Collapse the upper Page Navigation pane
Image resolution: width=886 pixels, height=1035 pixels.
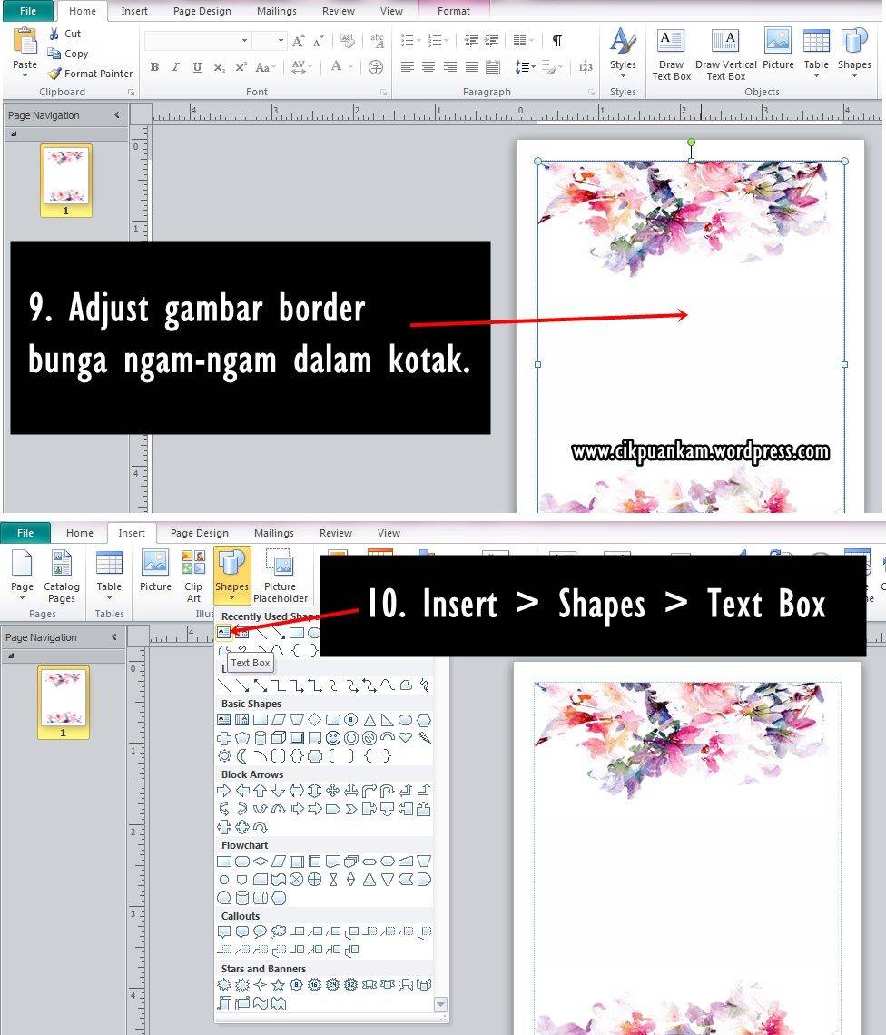click(x=117, y=115)
